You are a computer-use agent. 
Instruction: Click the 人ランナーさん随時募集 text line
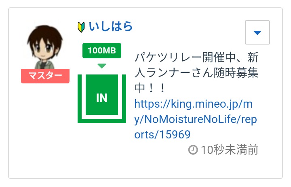[x=196, y=73]
